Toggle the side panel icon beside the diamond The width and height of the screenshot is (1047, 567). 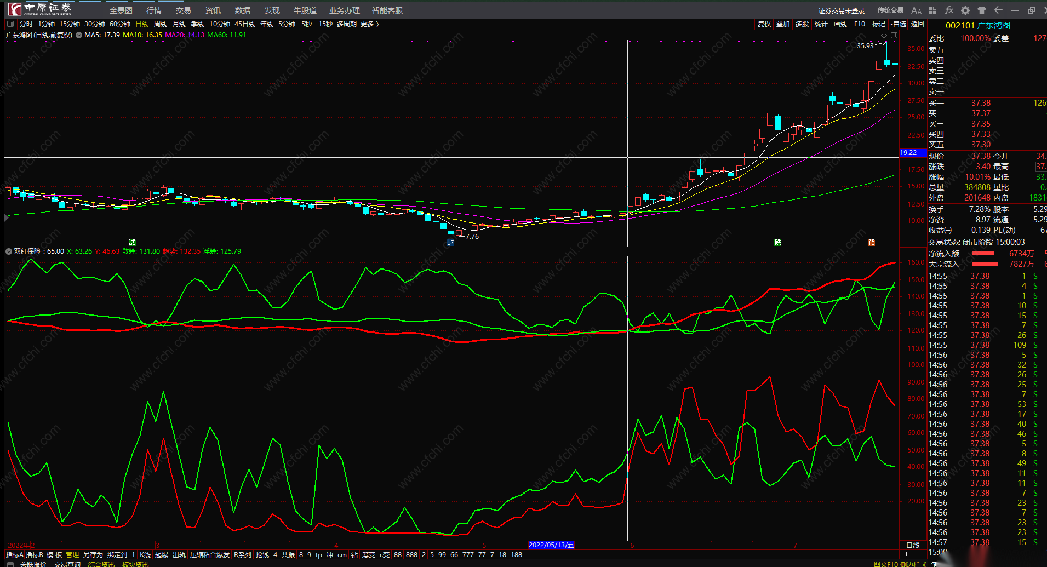tap(894, 35)
